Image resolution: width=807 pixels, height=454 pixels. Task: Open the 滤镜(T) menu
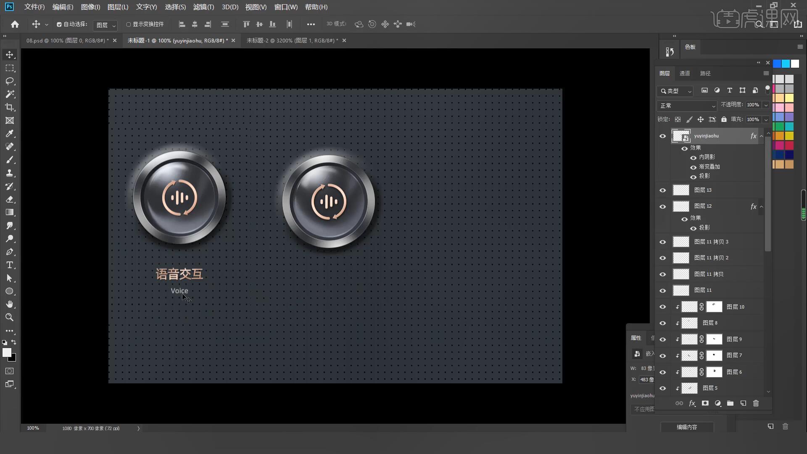[x=203, y=7]
